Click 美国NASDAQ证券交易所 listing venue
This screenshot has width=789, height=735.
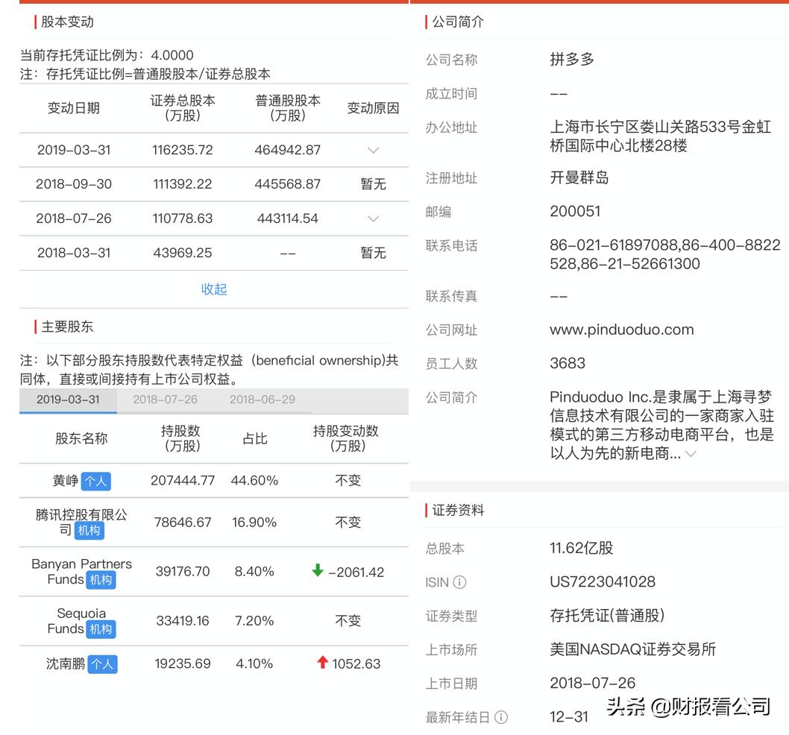coord(632,649)
